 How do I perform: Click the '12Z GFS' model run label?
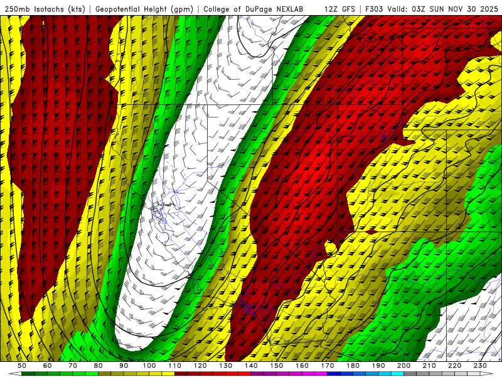click(x=339, y=9)
